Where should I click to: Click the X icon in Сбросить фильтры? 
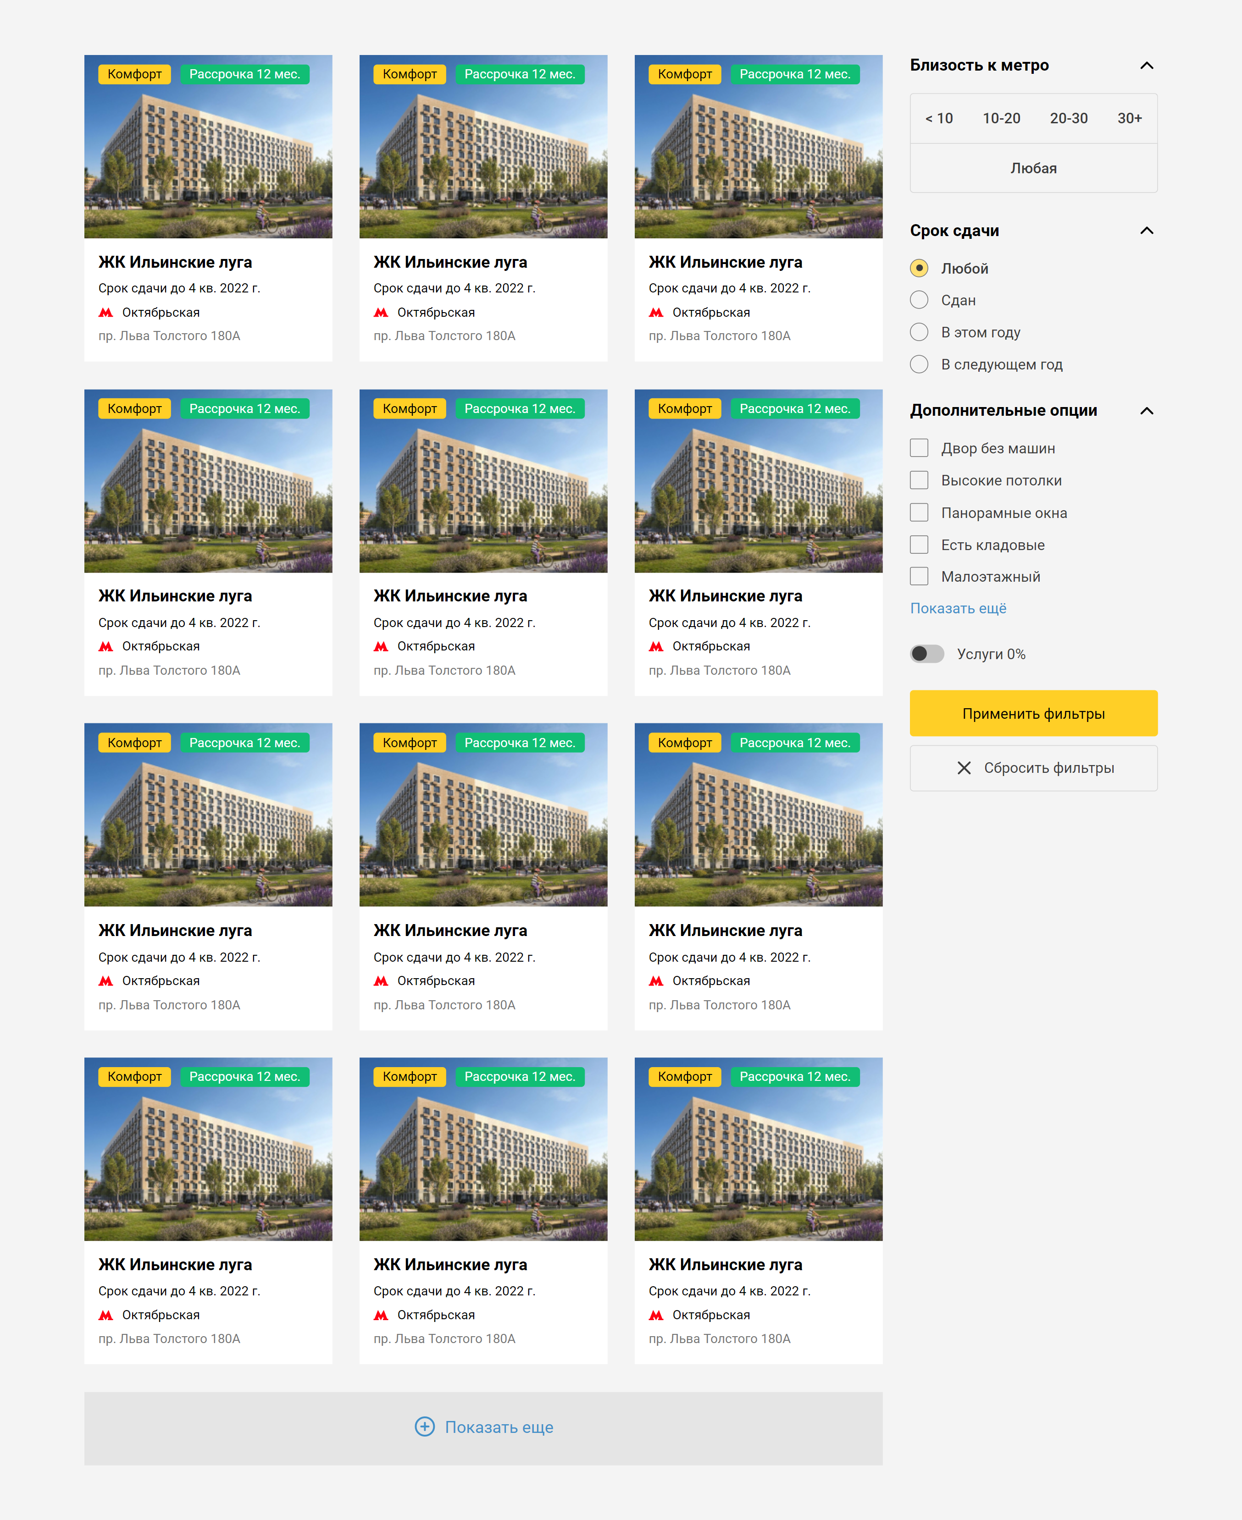pyautogui.click(x=964, y=769)
